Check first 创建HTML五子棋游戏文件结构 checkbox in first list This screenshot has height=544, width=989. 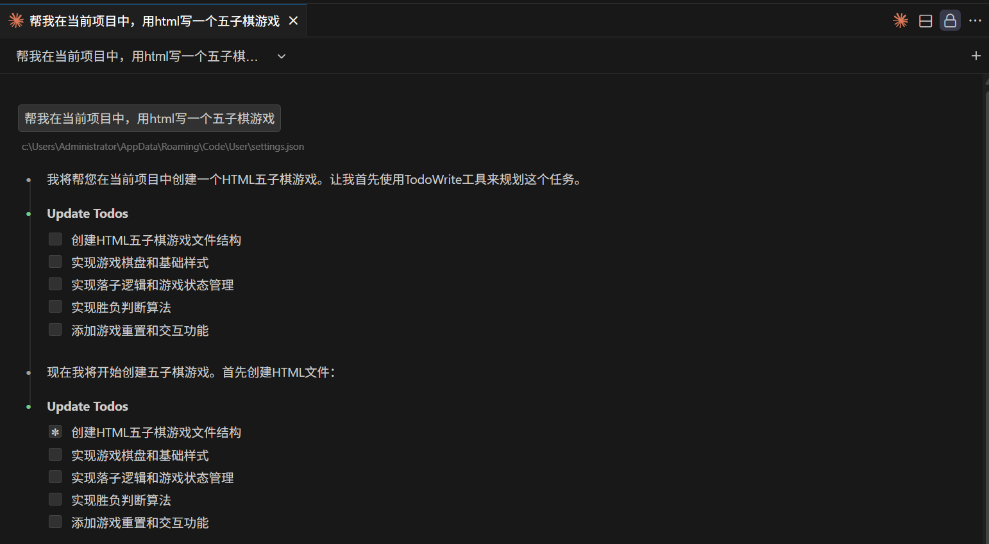[x=55, y=240]
